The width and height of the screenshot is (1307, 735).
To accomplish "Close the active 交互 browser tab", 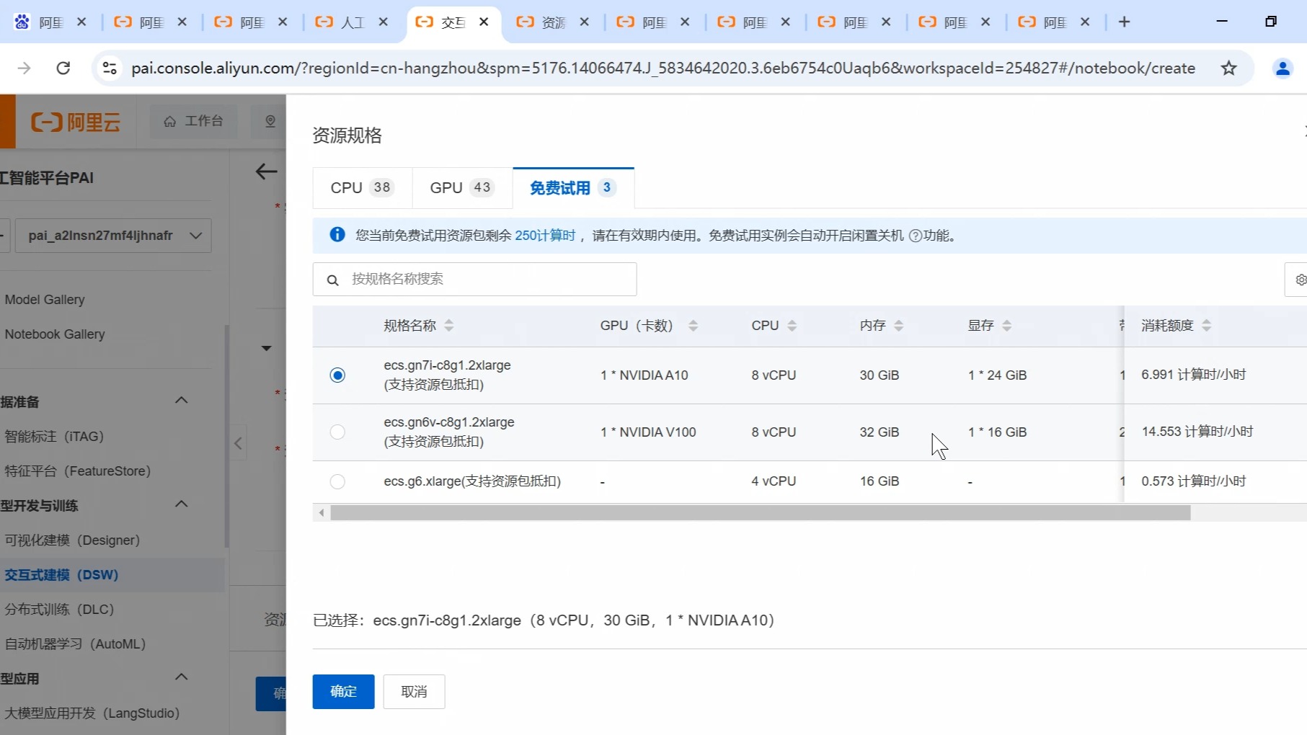I will [484, 22].
